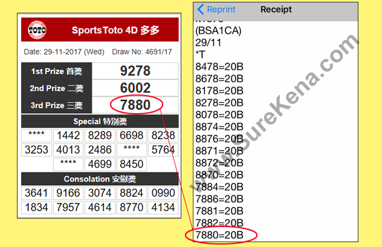Click receipt entry 8876=20B

(219, 139)
